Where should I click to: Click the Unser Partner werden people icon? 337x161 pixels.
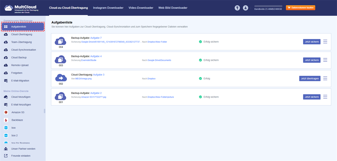[6, 149]
